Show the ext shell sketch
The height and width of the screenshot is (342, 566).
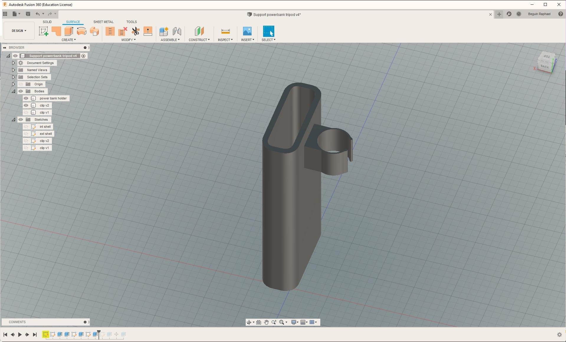tap(26, 134)
